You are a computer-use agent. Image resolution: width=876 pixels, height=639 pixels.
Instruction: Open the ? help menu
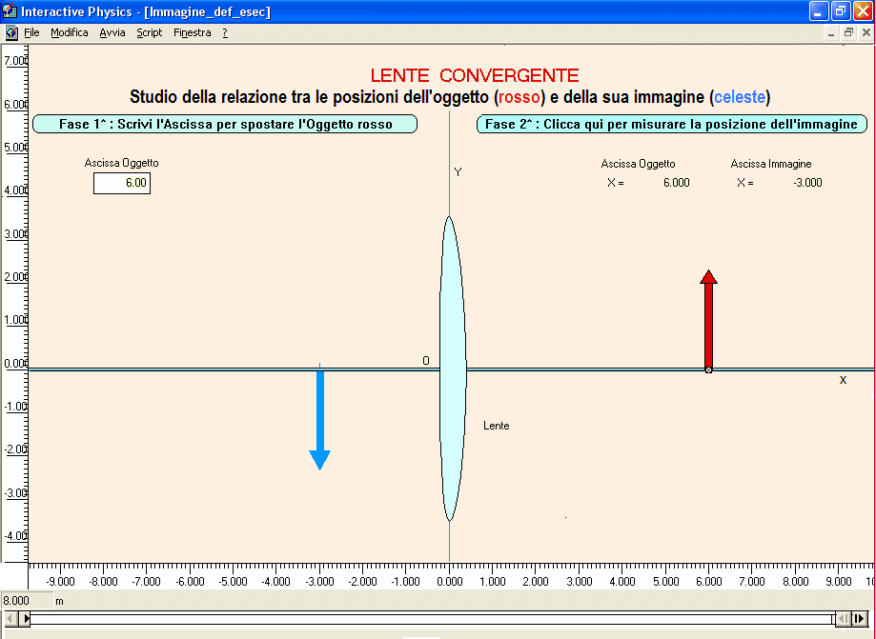[225, 32]
